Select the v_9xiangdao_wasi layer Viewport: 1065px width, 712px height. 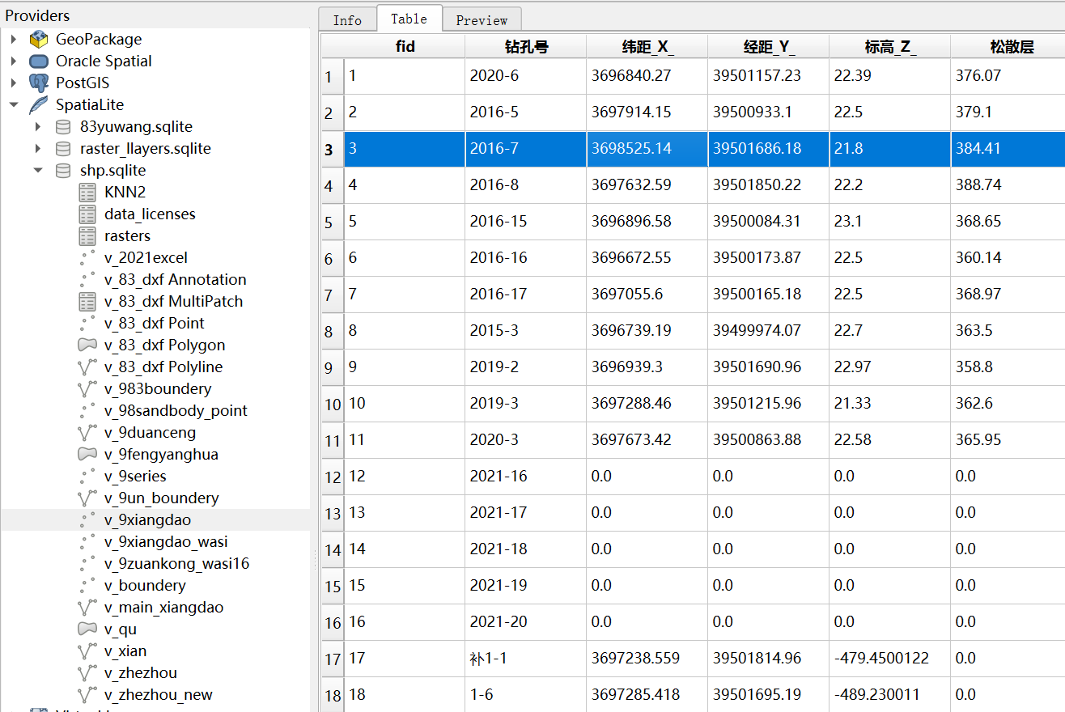(166, 542)
